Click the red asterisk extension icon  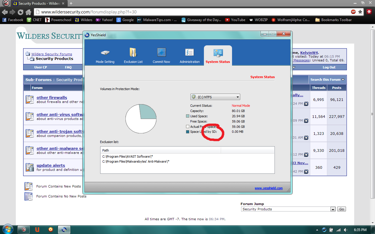point(369,12)
